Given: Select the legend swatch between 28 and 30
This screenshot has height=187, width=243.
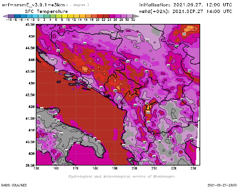Looking at the screenshot, I should coord(124,16).
